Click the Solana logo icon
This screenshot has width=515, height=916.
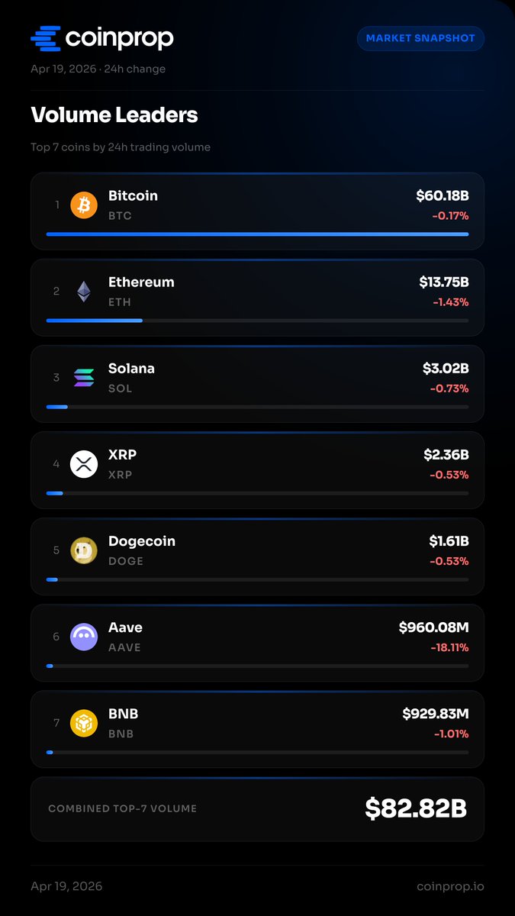pos(84,378)
